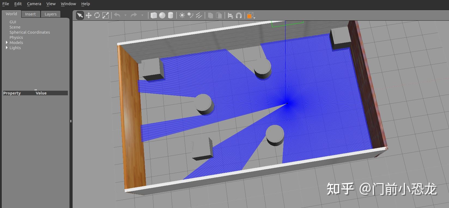Switch to the Layers tab
The height and width of the screenshot is (208, 449).
pyautogui.click(x=51, y=14)
